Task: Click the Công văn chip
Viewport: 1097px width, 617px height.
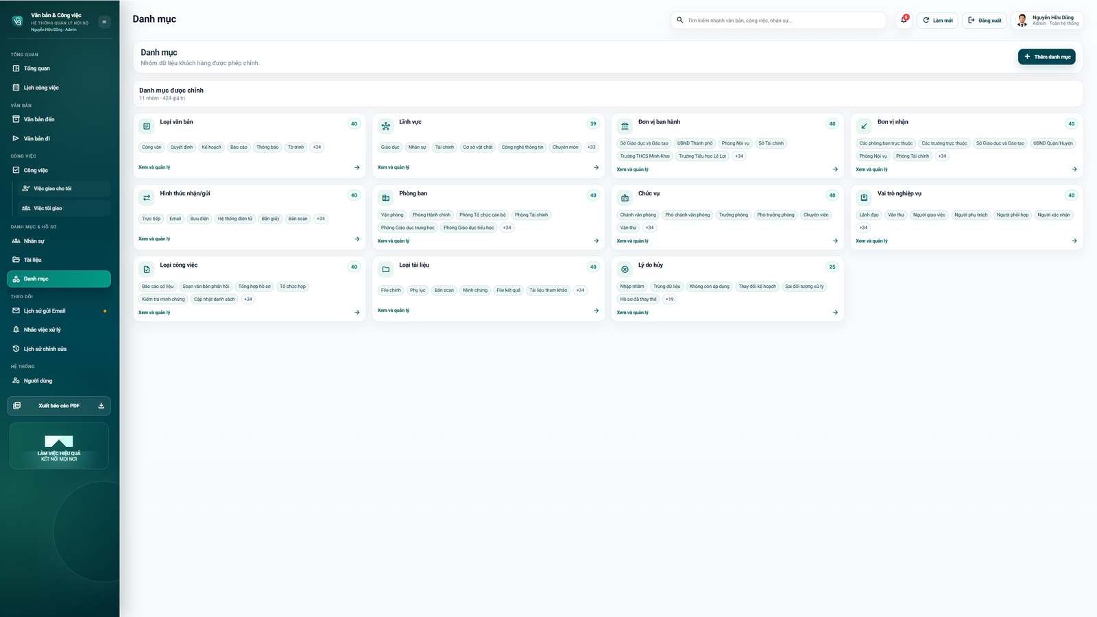Action: point(152,147)
